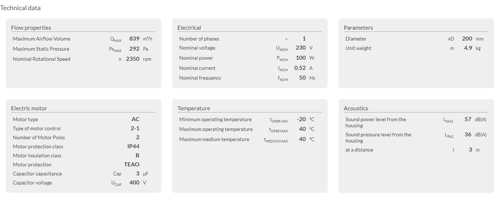Viewport: 498px width, 200px height.
Task: Select the Maximum Airflow Volume label
Action: tap(42, 39)
